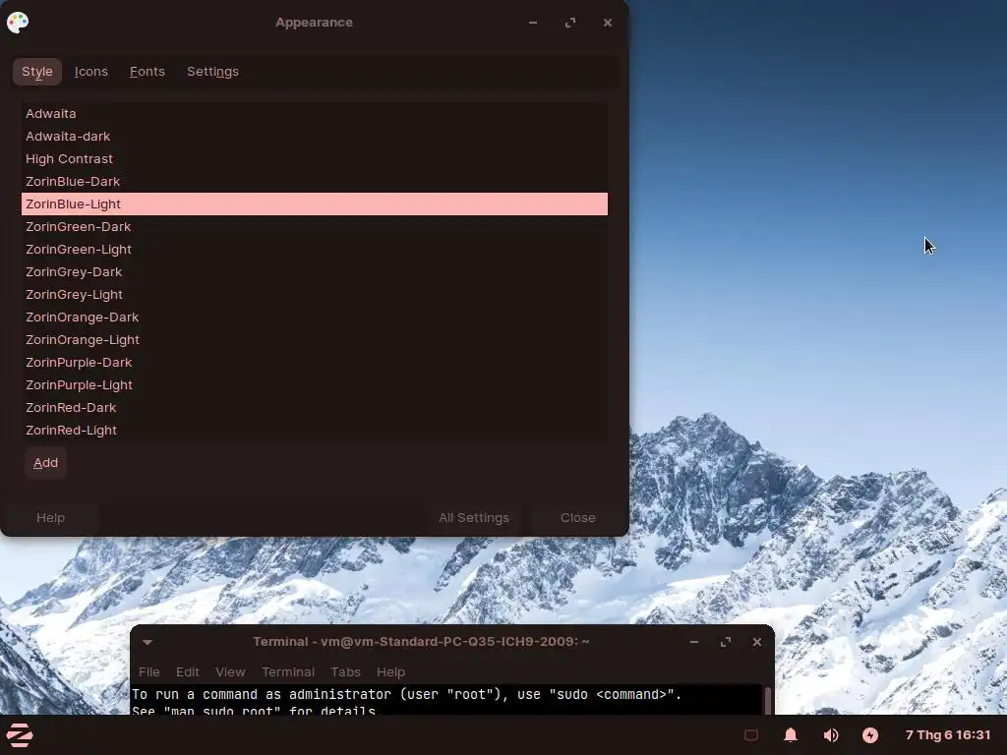Switch to the Fonts tab
This screenshot has height=755, width=1007.
148,71
